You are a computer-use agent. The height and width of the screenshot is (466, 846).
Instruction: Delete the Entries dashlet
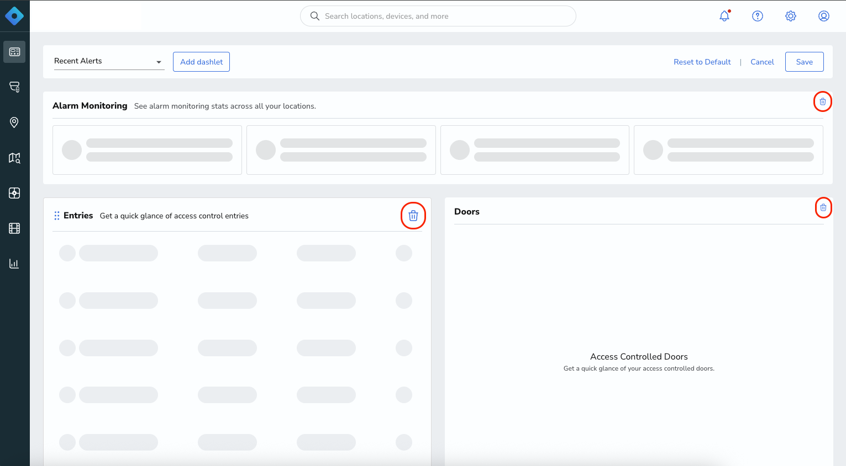[413, 216]
